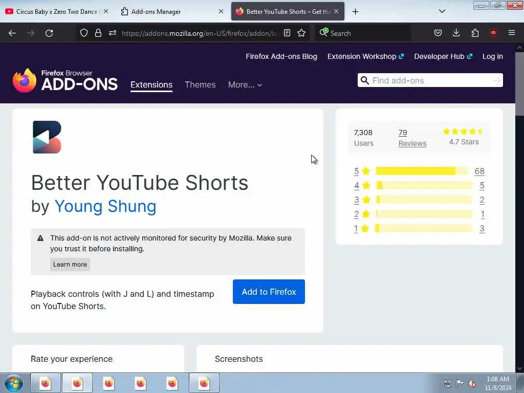Open the tracking protection shield icon
The image size is (524, 393).
click(x=84, y=33)
